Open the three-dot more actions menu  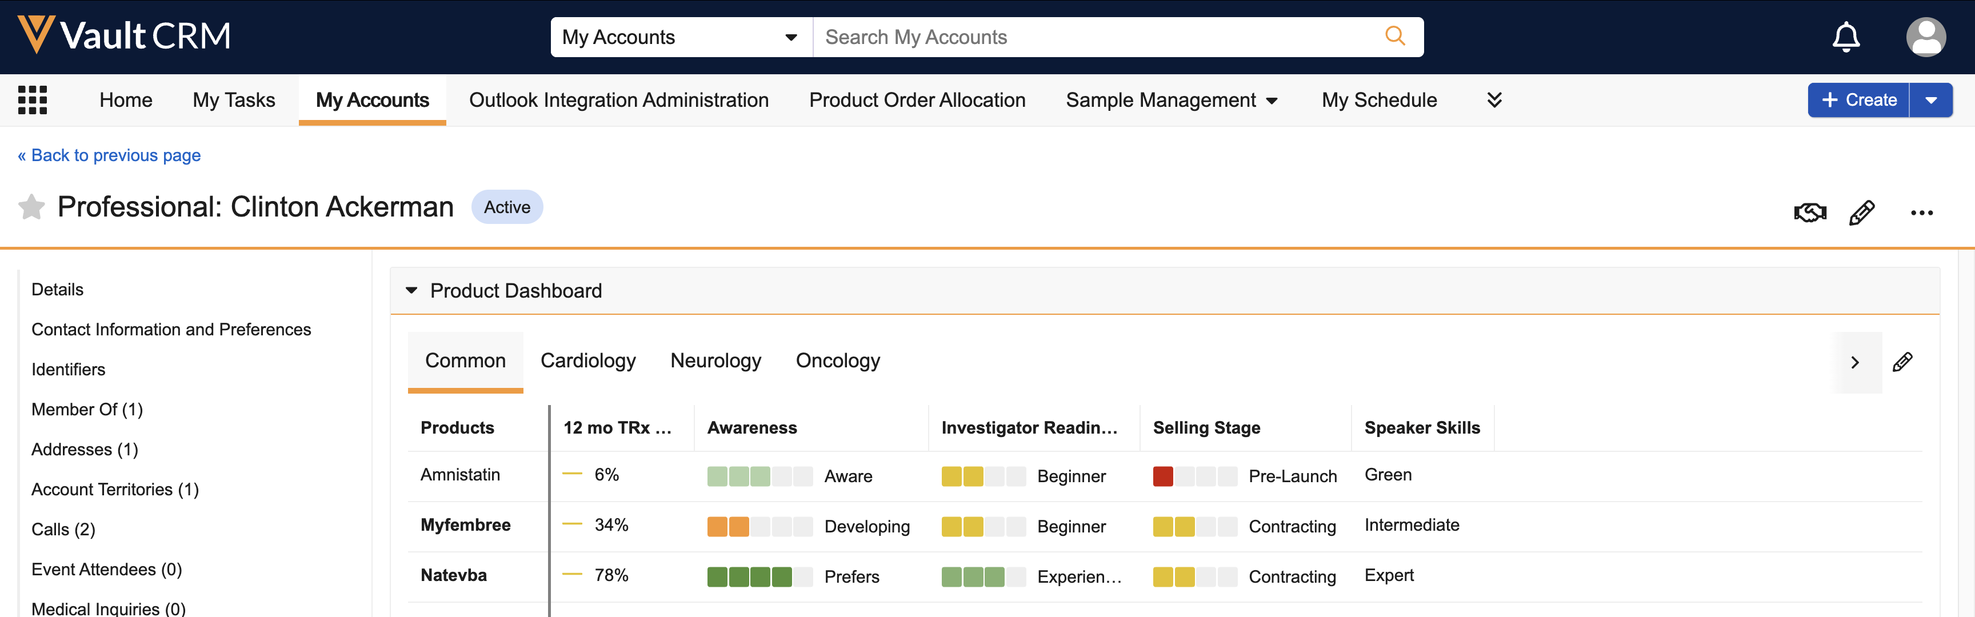click(1921, 213)
